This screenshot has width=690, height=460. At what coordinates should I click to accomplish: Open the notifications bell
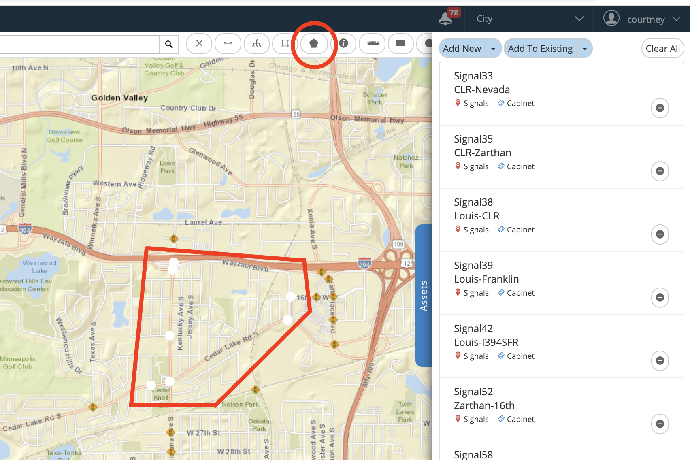tap(445, 18)
